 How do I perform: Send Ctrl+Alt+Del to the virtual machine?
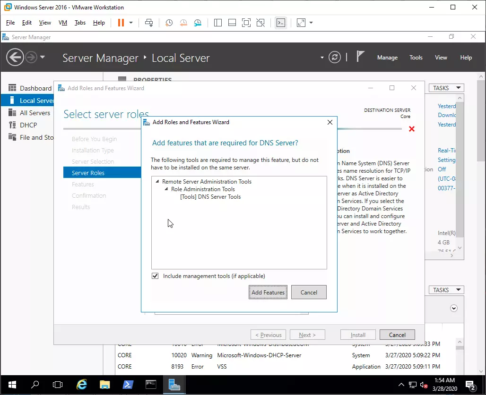coord(149,23)
